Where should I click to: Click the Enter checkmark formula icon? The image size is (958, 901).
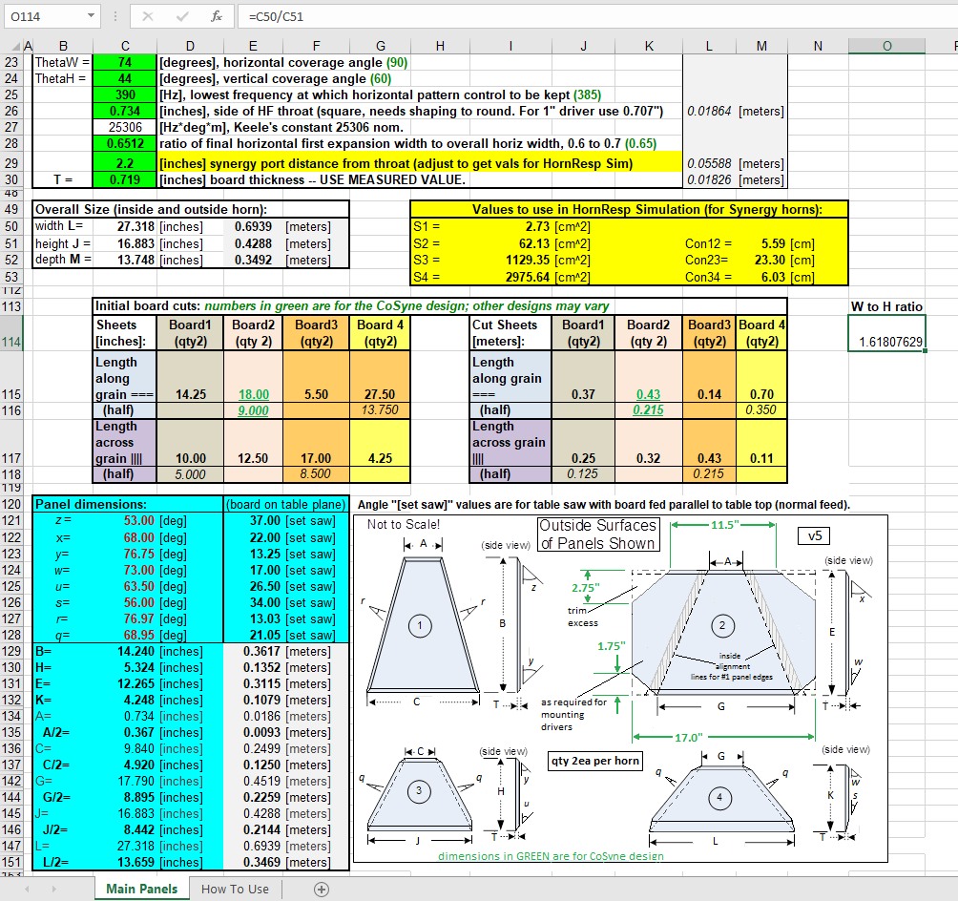[181, 16]
